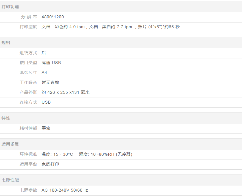Click the 分辨率 row label

(29, 17)
